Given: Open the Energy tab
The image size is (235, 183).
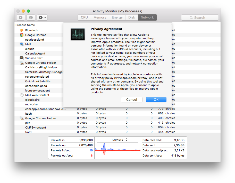Looking at the screenshot, I should pyautogui.click(x=117, y=17).
